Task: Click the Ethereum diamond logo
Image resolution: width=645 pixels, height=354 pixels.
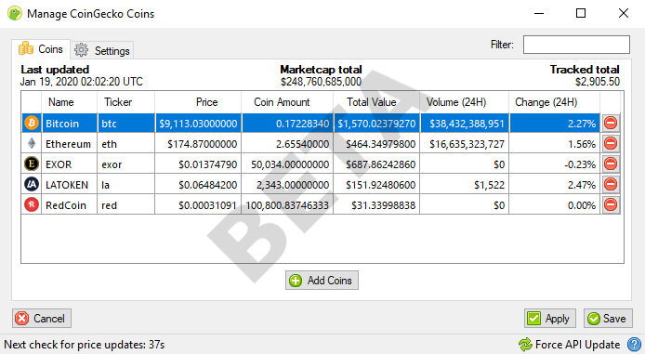Action: point(32,143)
